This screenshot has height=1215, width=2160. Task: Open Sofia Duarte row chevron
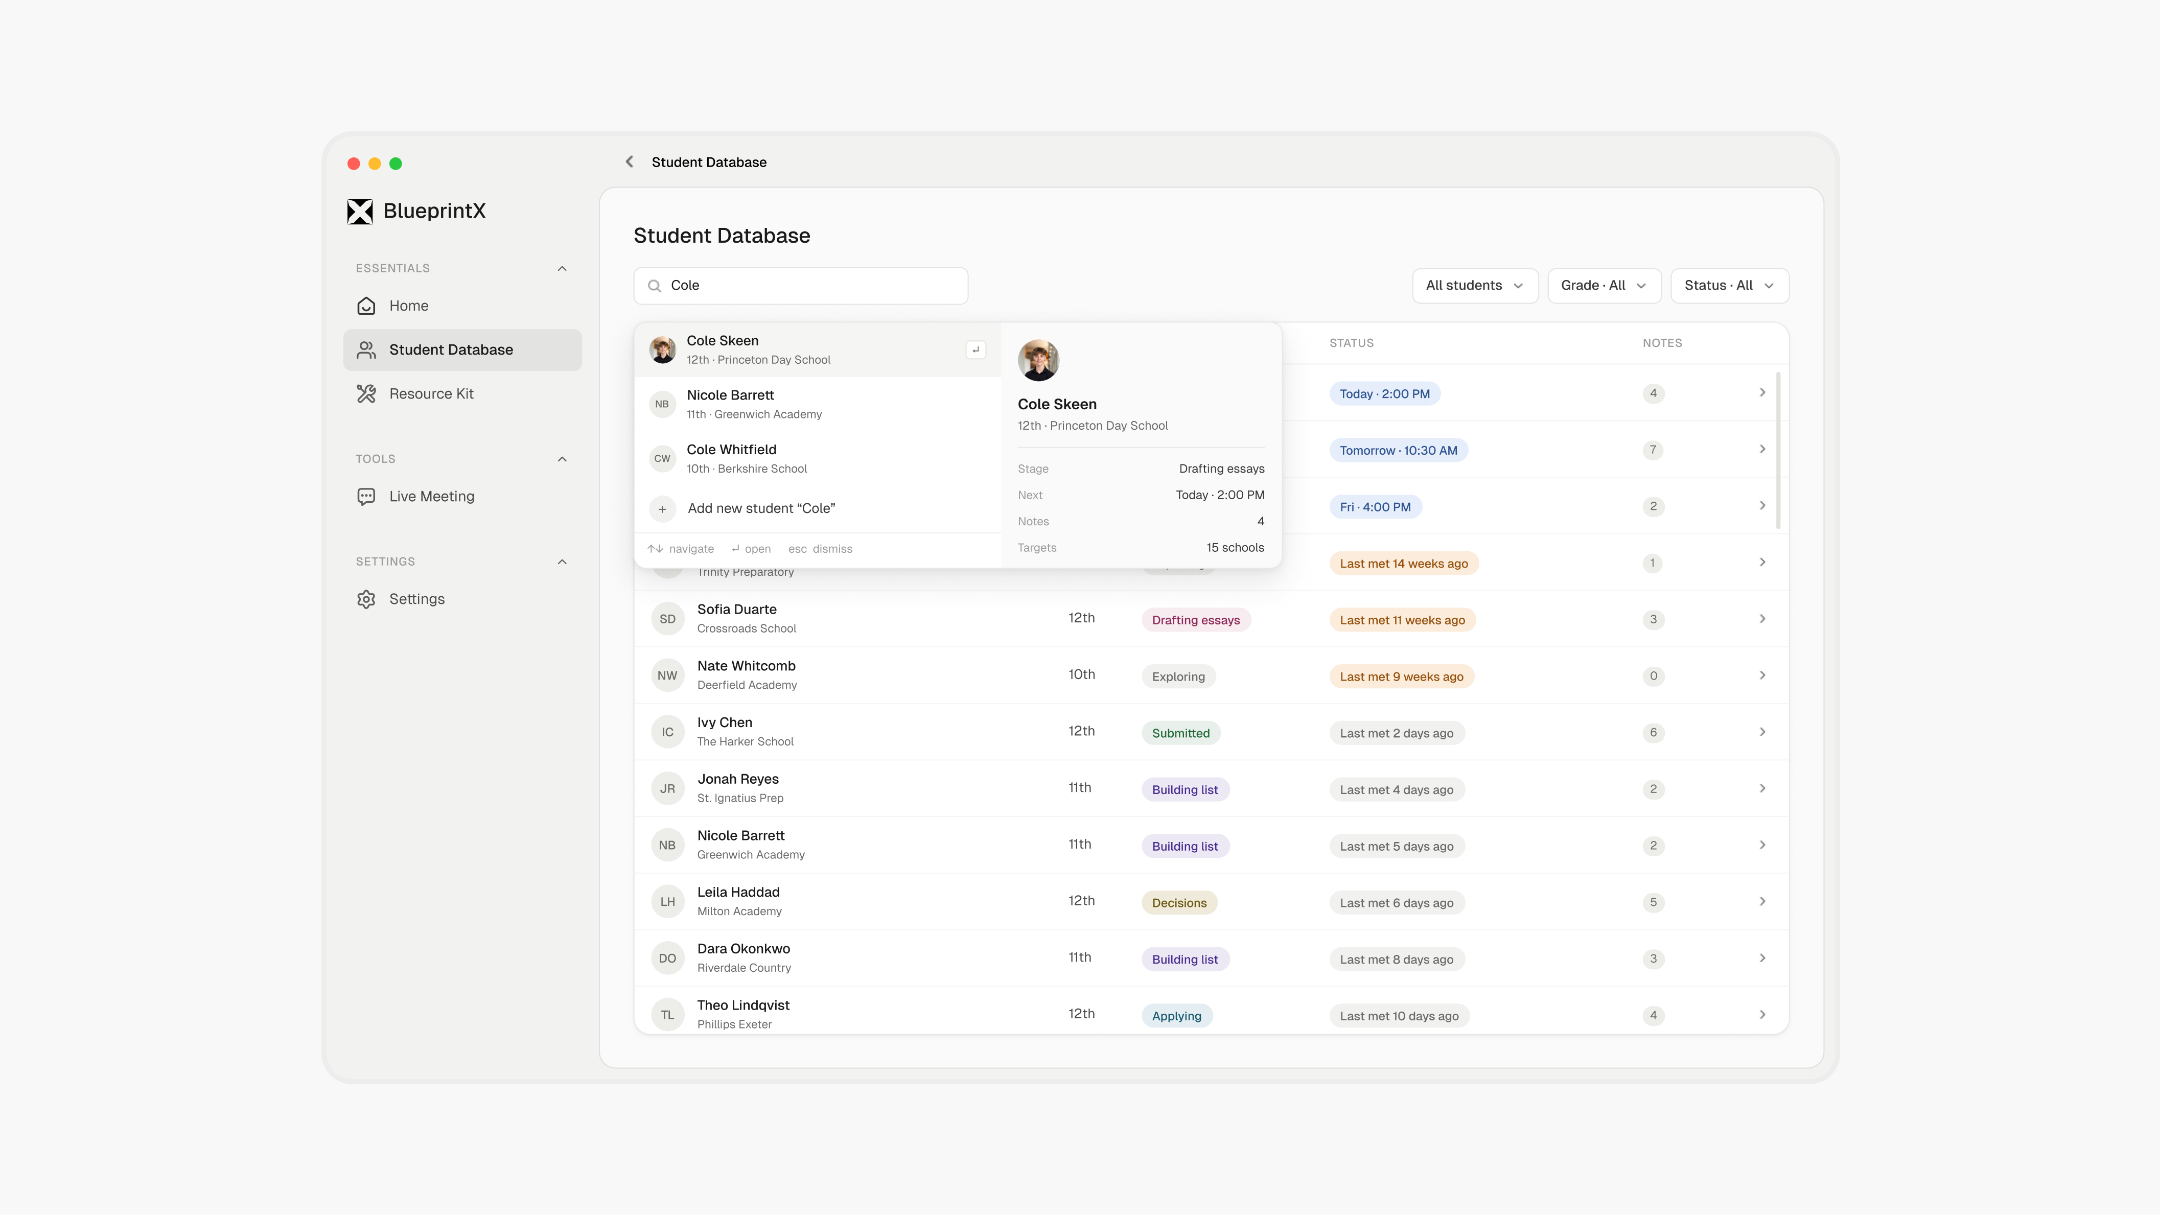[1762, 619]
